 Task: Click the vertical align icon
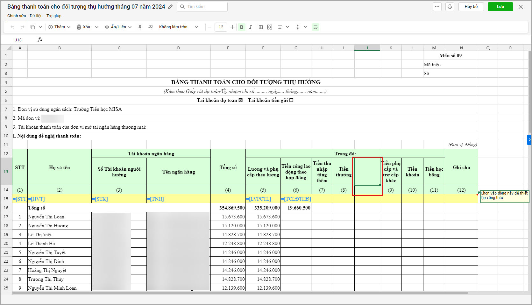(x=298, y=27)
